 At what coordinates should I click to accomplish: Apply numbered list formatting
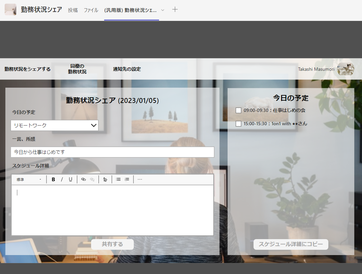pos(127,179)
